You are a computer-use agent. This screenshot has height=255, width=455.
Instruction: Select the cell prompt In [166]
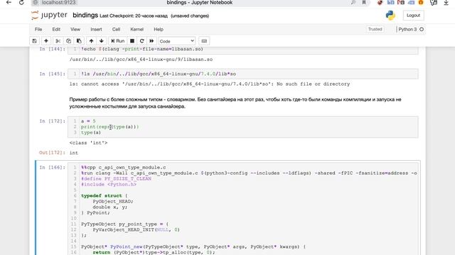52,167
